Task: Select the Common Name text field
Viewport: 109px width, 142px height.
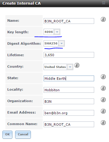Action: tap(69, 124)
